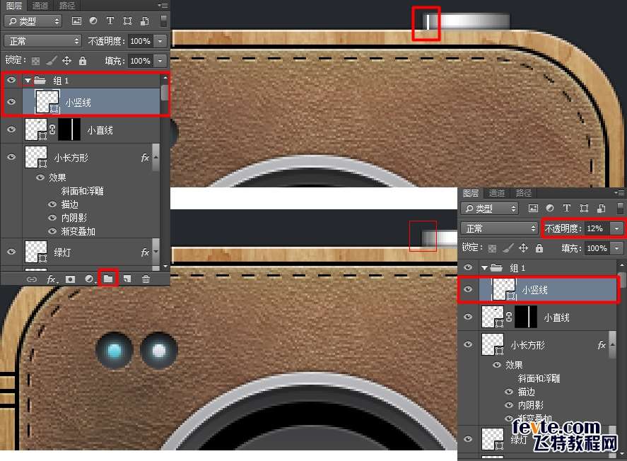Lock transparent pixels in 100%-opacity Layers panel
The height and width of the screenshot is (461, 627).
(x=35, y=61)
